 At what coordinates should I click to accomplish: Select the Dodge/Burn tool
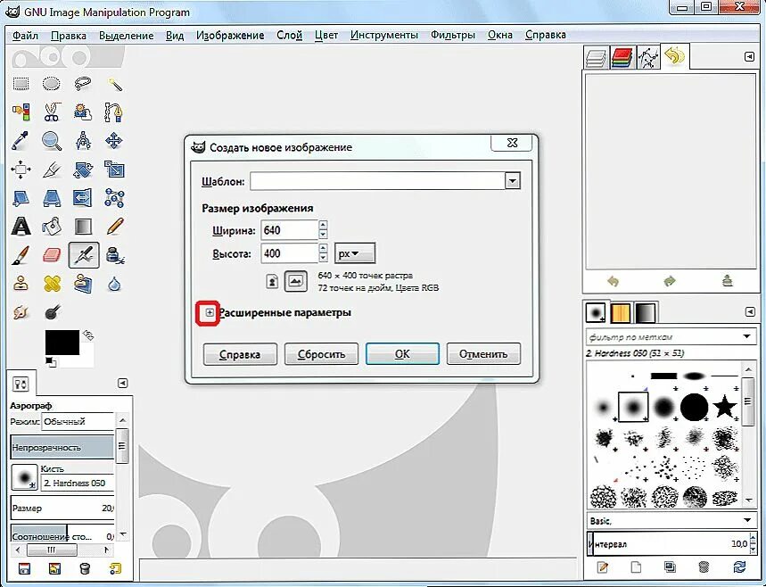click(x=53, y=312)
